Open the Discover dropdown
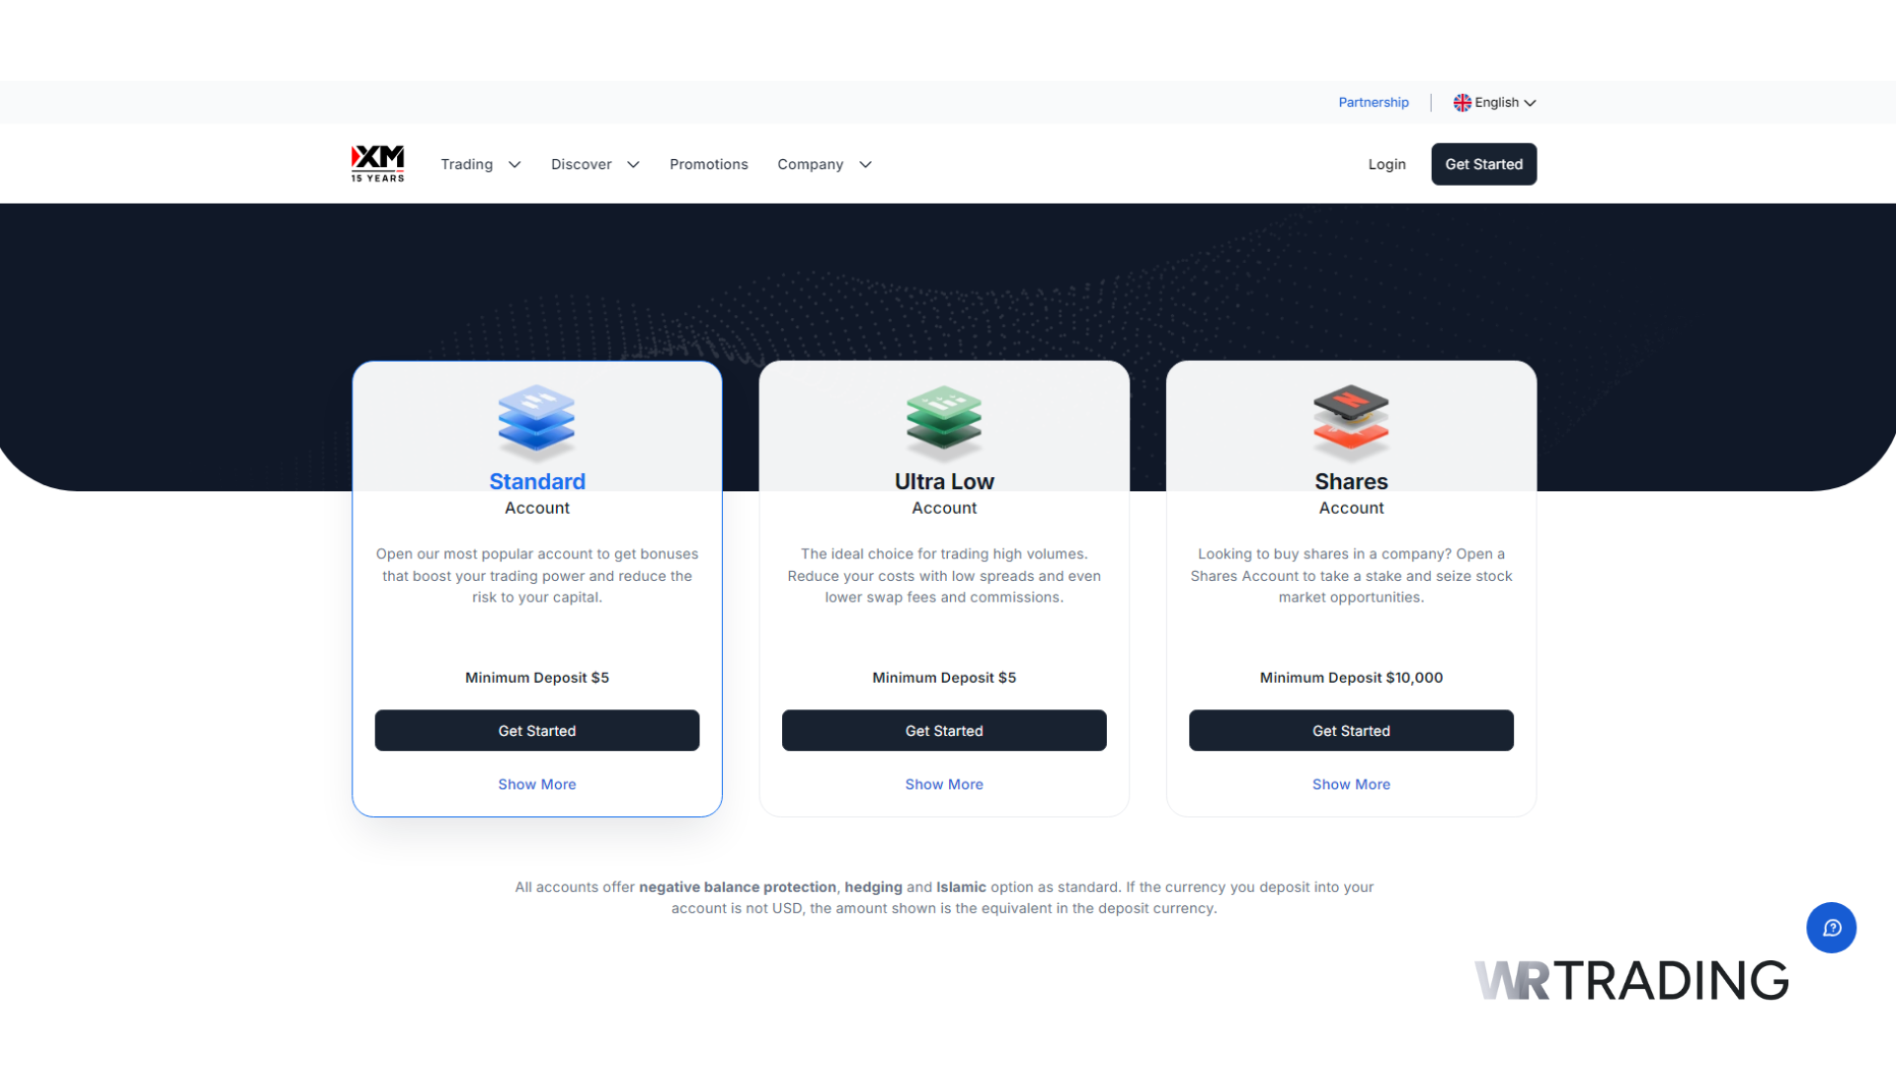The width and height of the screenshot is (1896, 1067). click(582, 164)
